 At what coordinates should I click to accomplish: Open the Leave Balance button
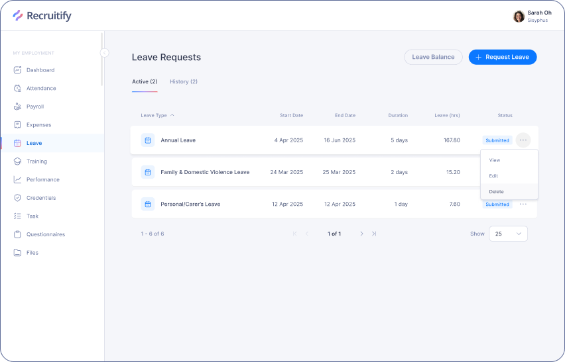pos(433,57)
